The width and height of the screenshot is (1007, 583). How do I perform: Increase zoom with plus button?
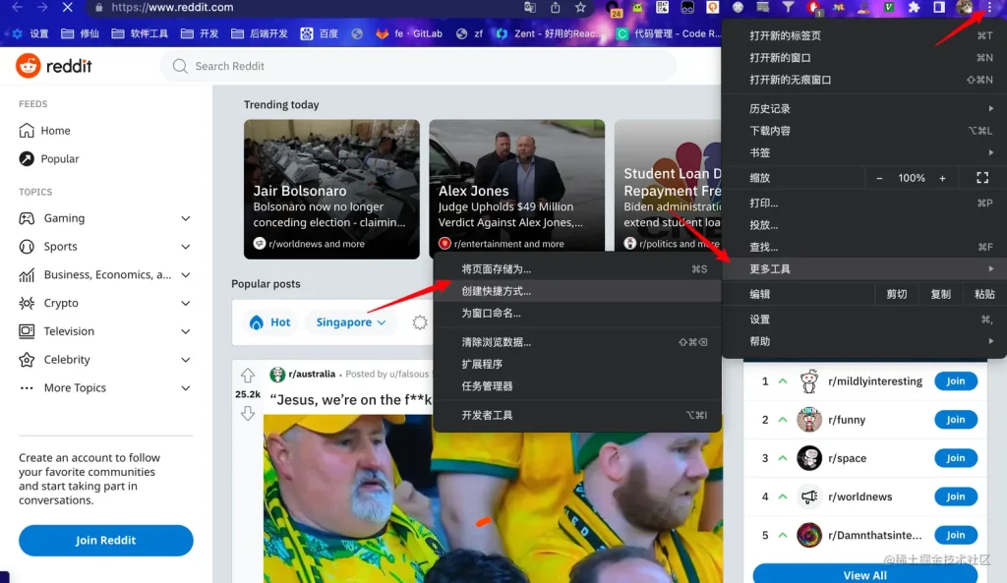click(942, 178)
